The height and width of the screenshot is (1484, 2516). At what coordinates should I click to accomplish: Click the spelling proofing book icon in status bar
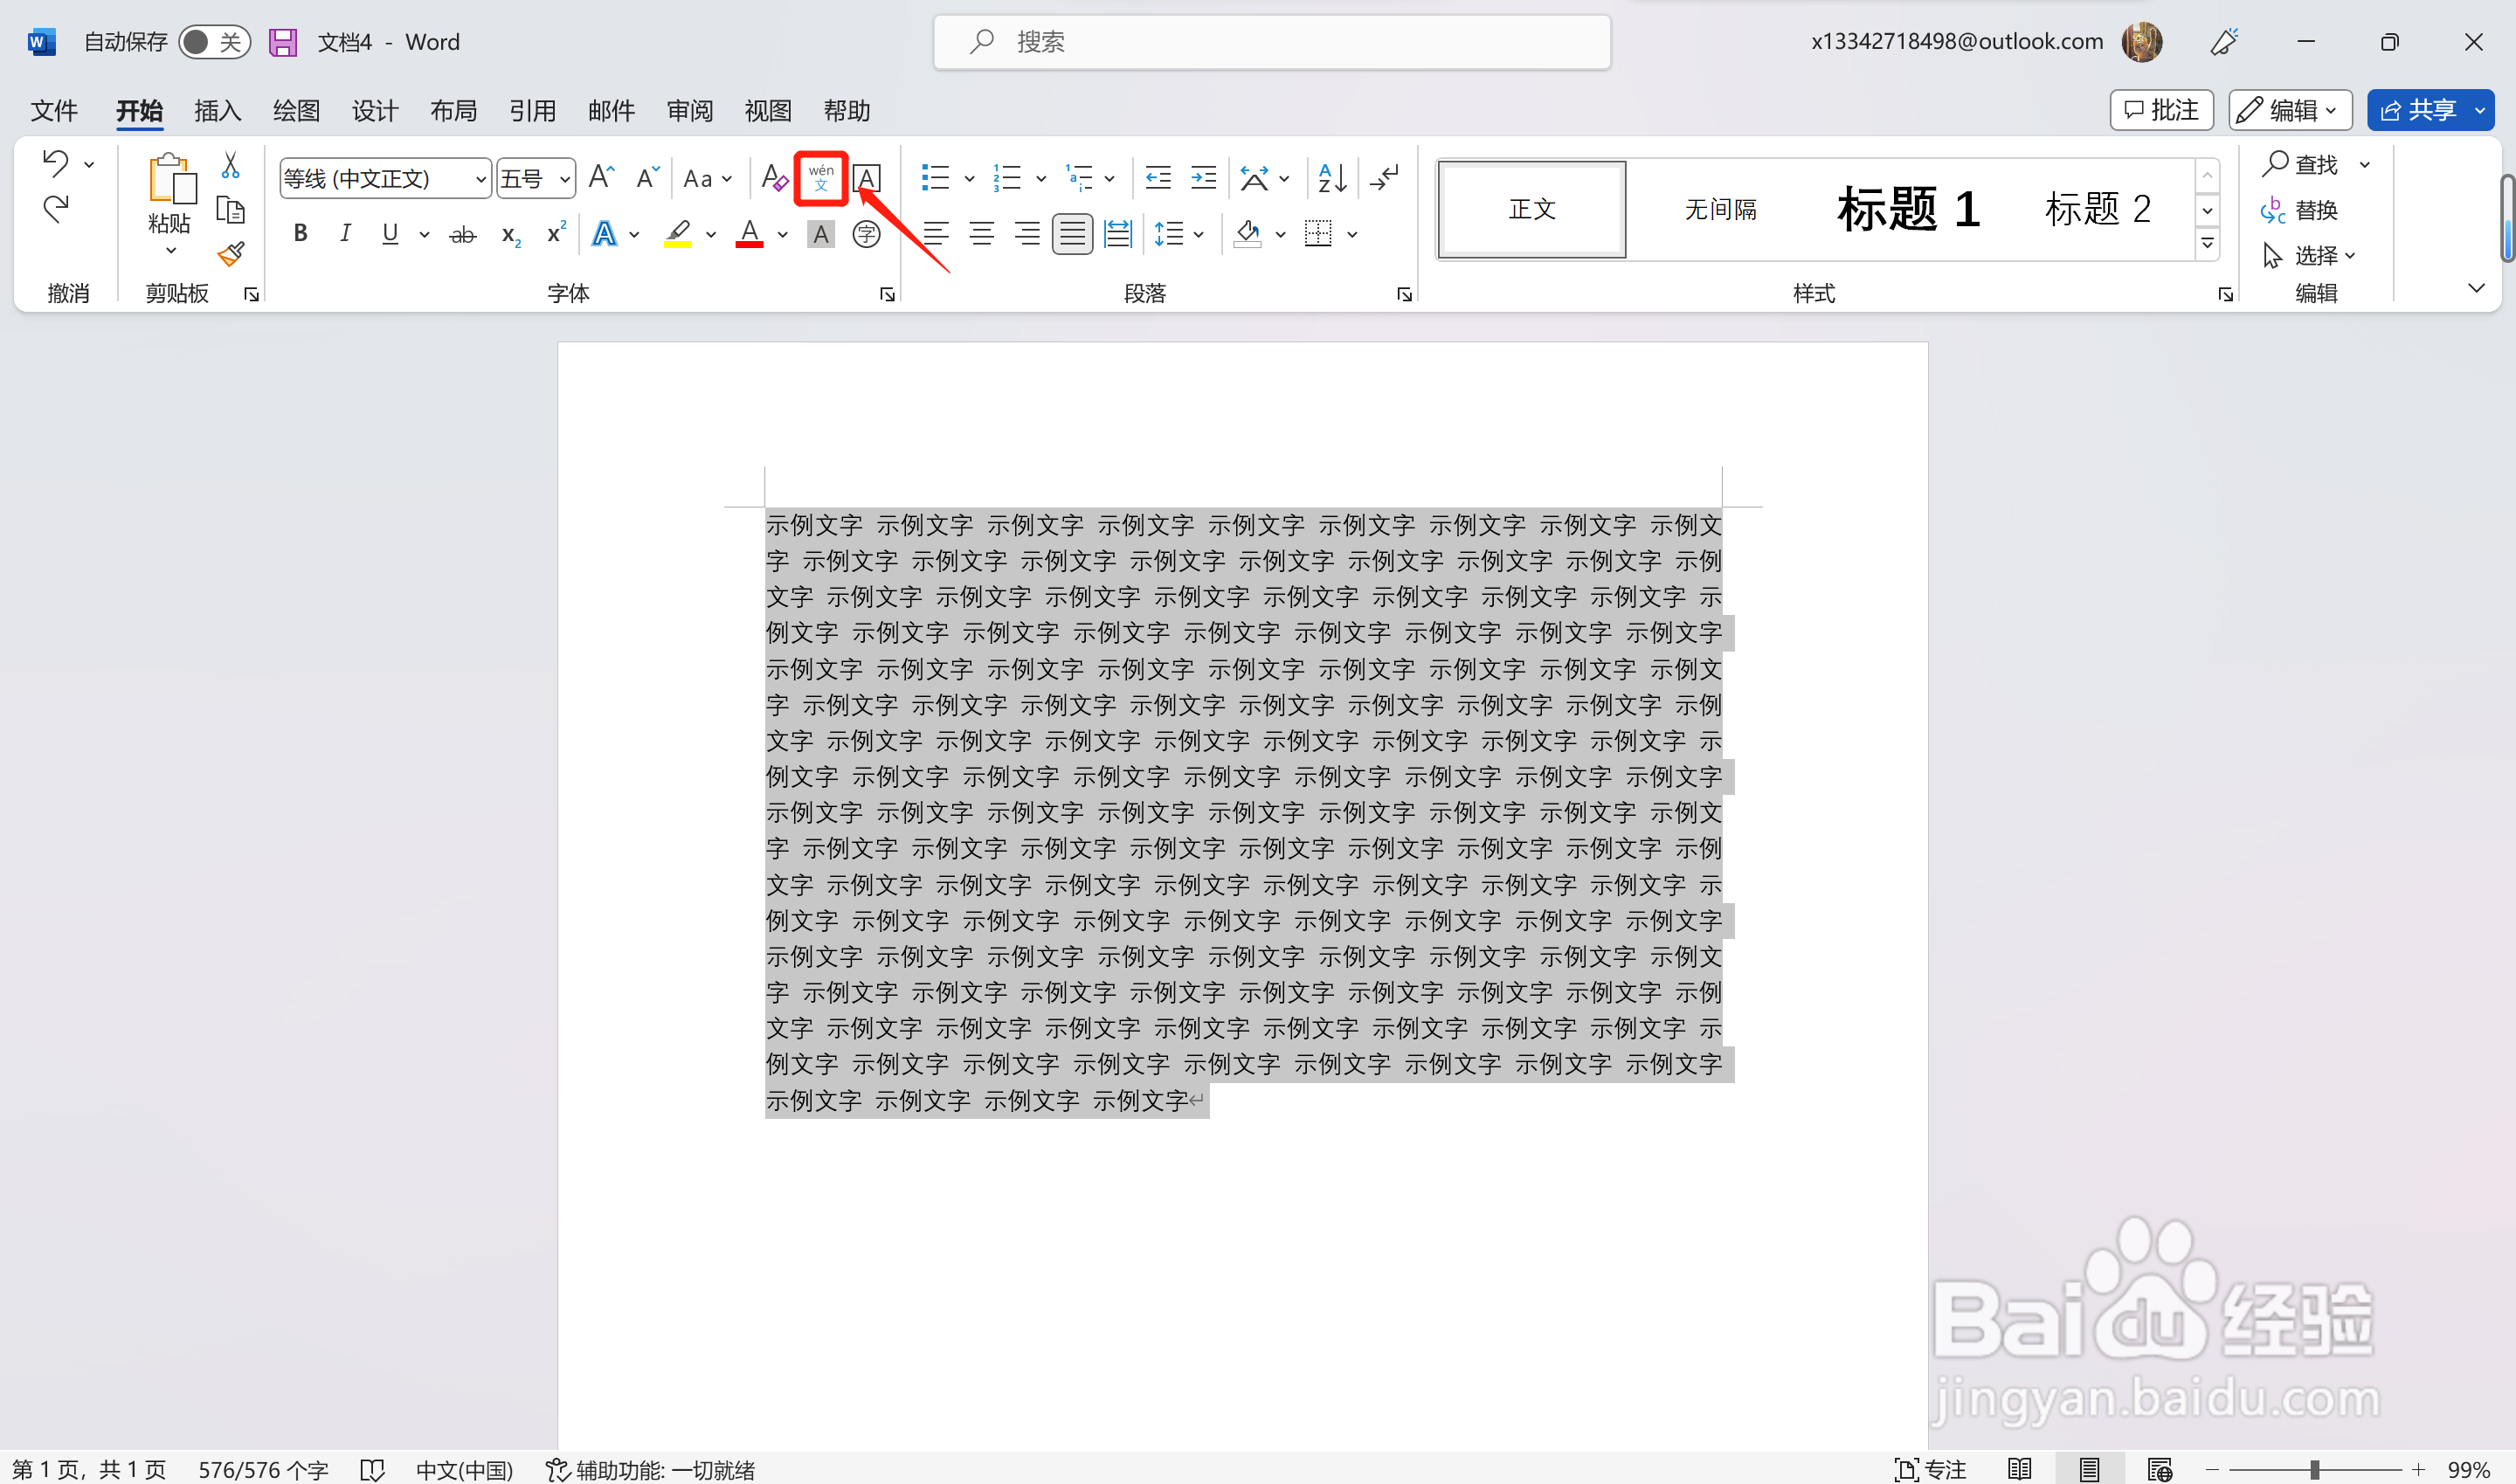click(372, 1469)
